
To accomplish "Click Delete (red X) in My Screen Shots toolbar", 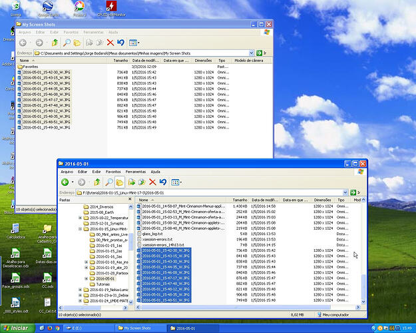I will tap(110, 43).
